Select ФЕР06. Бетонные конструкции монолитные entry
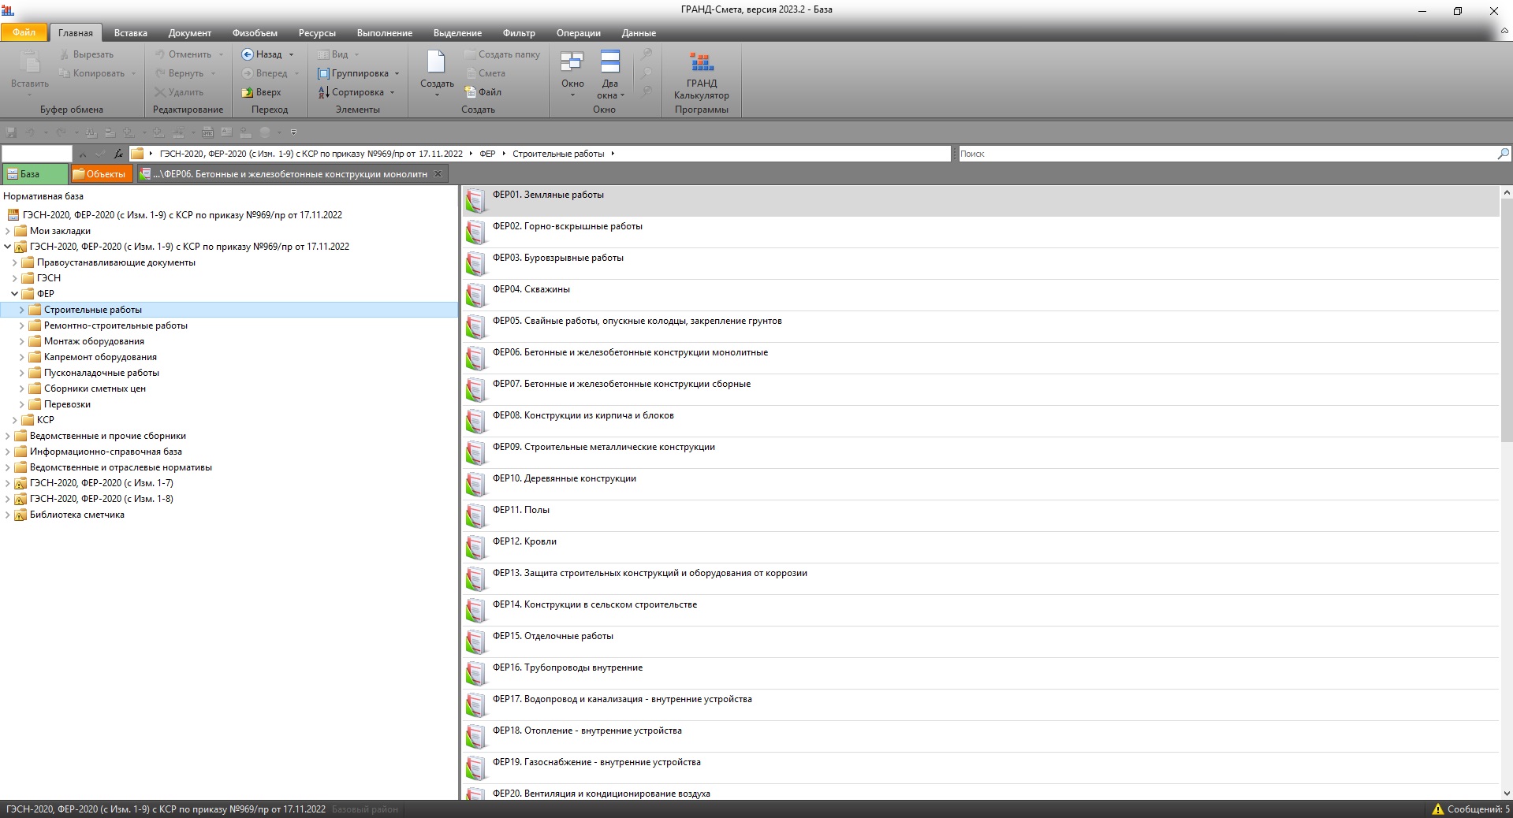The image size is (1513, 818). (980, 359)
